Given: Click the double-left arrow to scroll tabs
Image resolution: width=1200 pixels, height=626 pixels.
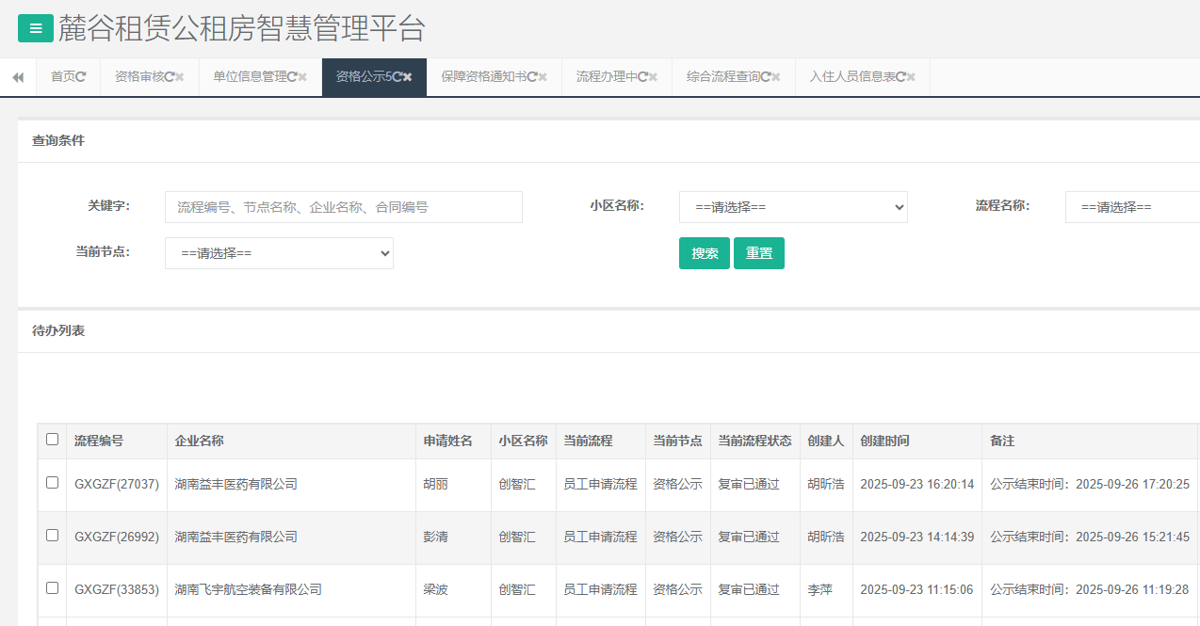Looking at the screenshot, I should click(x=18, y=77).
